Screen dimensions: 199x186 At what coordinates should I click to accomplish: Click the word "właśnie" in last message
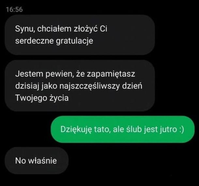(x=42, y=161)
